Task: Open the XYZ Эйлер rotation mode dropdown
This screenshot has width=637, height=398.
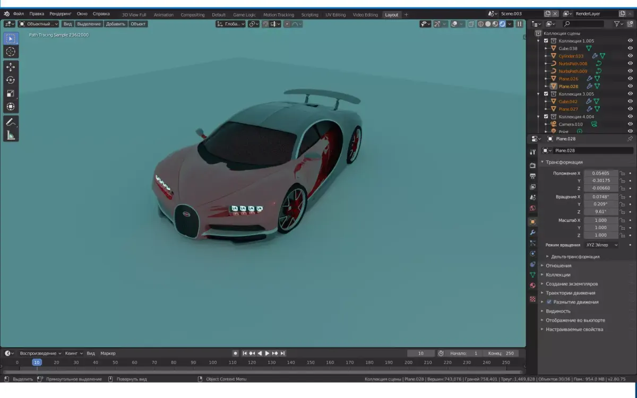Action: 602,245
